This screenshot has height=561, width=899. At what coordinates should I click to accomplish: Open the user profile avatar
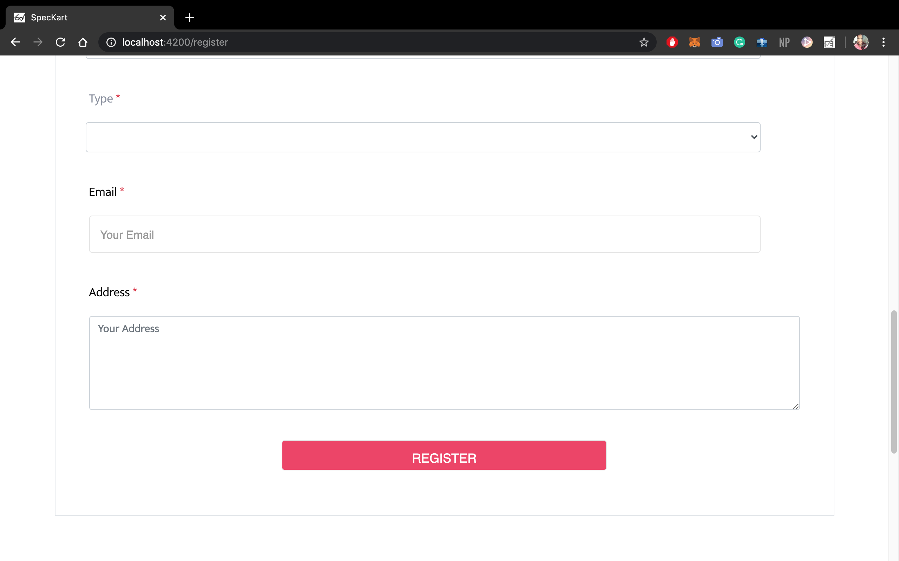(861, 42)
